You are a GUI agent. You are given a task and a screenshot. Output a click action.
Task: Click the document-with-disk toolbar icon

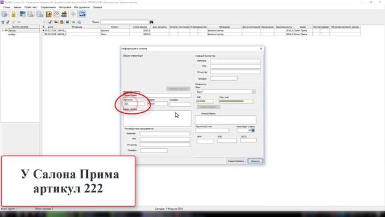click(40, 14)
